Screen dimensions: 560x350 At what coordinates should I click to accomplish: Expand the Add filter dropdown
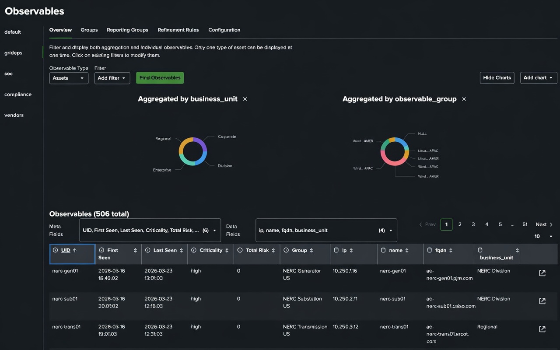[x=112, y=78]
